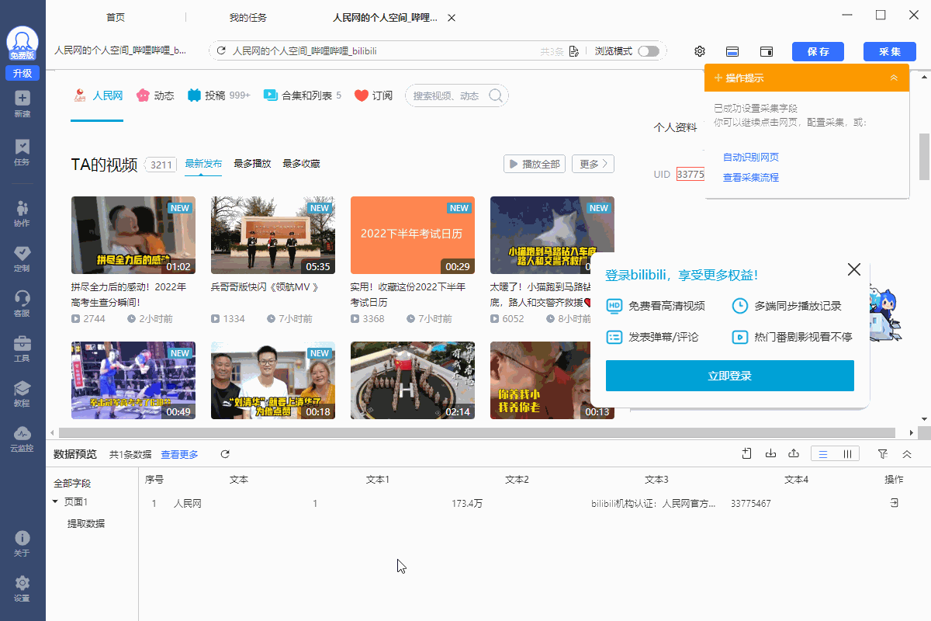Open the 定制 sidebar item
The image size is (931, 621).
[x=22, y=258]
